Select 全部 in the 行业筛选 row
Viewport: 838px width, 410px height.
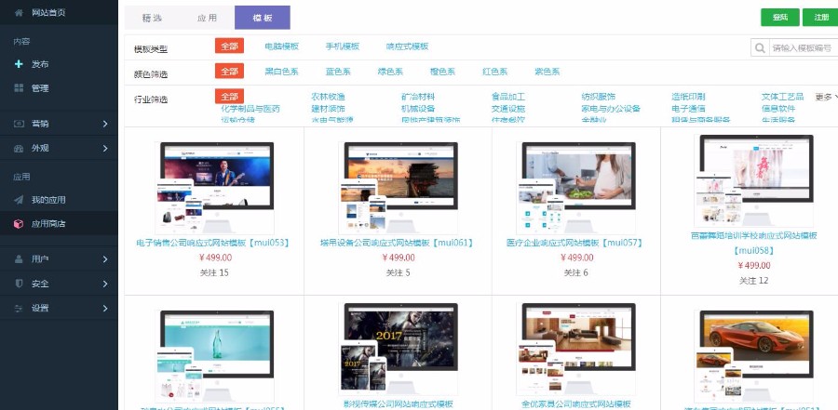pyautogui.click(x=229, y=96)
